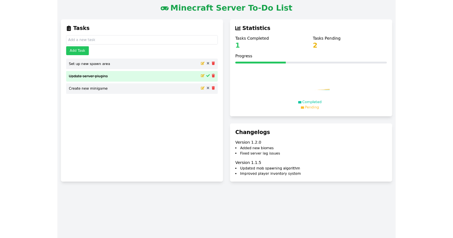
Task: Click the 'Tasks Pending' count of 2
Action: (315, 45)
